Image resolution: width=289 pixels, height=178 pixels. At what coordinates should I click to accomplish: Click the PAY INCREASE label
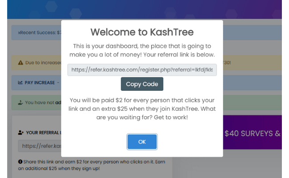click(x=40, y=83)
